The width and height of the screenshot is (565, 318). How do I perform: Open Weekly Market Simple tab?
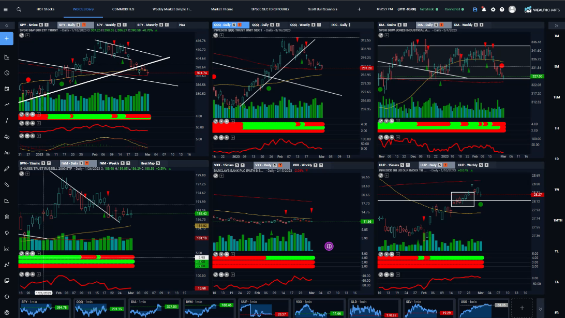pos(172,9)
